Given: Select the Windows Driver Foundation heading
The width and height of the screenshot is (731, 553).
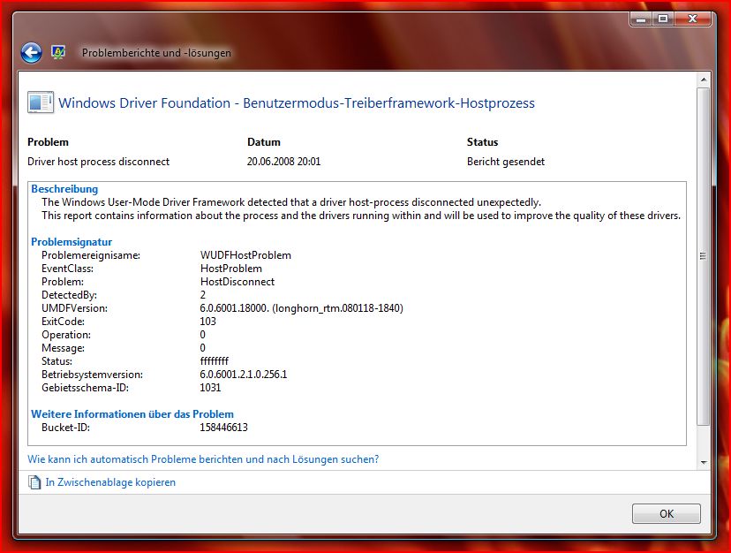Looking at the screenshot, I should 297,102.
